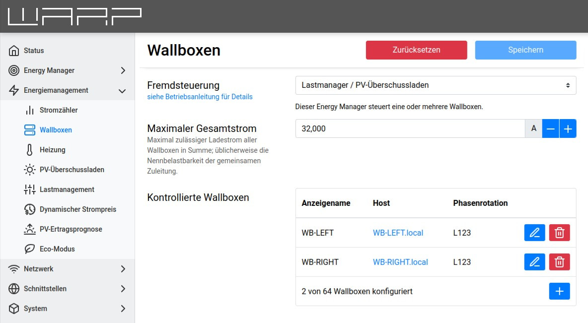This screenshot has height=323, width=588.
Task: Edit the WB-LEFT wallbox entry
Action: (x=534, y=233)
